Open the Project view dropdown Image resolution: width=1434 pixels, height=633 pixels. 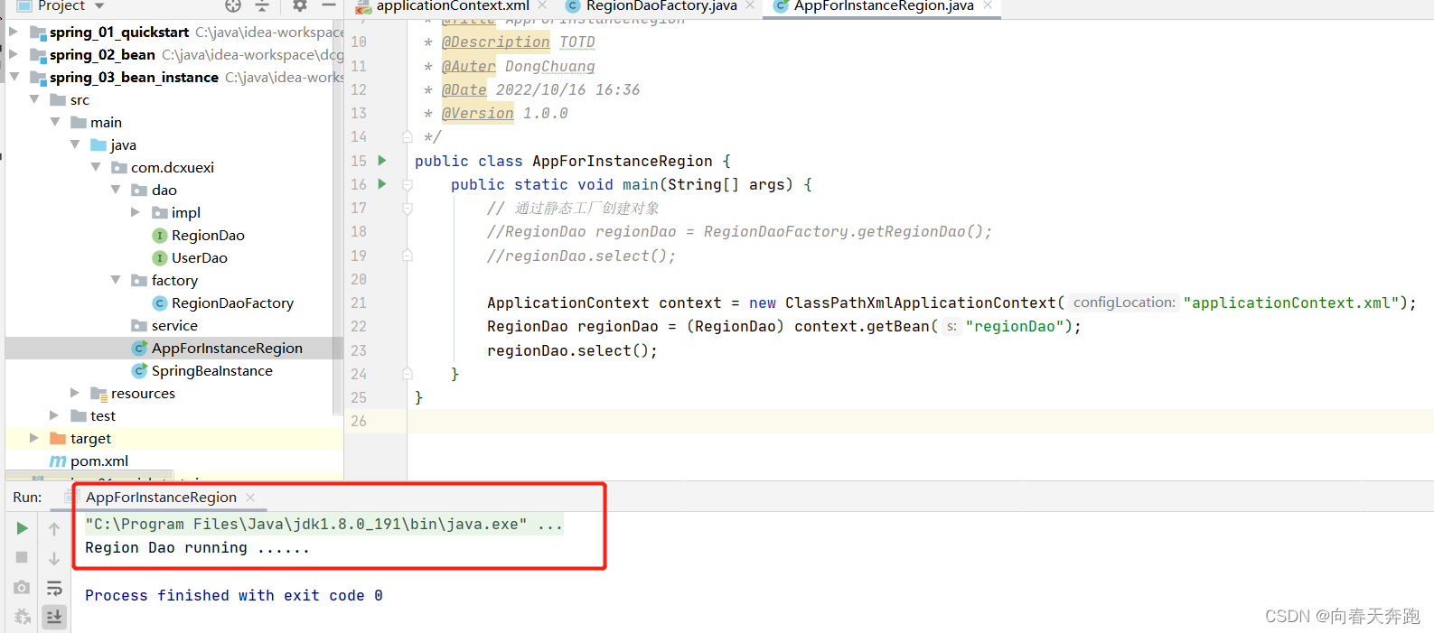[99, 6]
